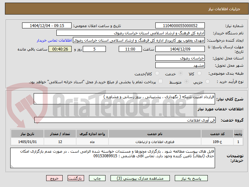This screenshot has width=249, height=187.
Task: Click the نوع فرآیند خرید label
Action: click(x=230, y=82)
